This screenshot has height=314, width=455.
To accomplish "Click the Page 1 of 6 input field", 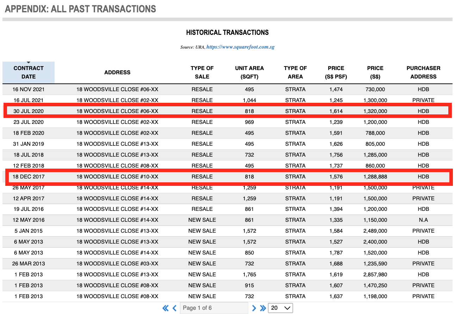I will tap(214, 308).
